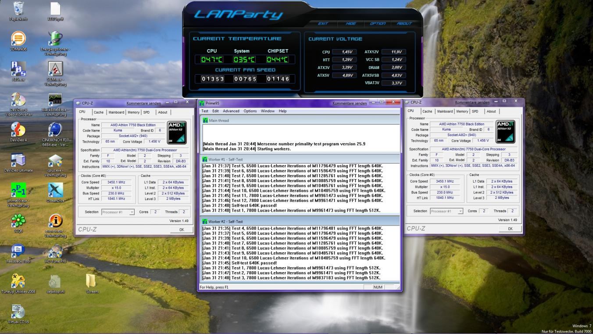Click NUM indicator in Prime95 status bar
This screenshot has width=593, height=334.
pos(378,287)
